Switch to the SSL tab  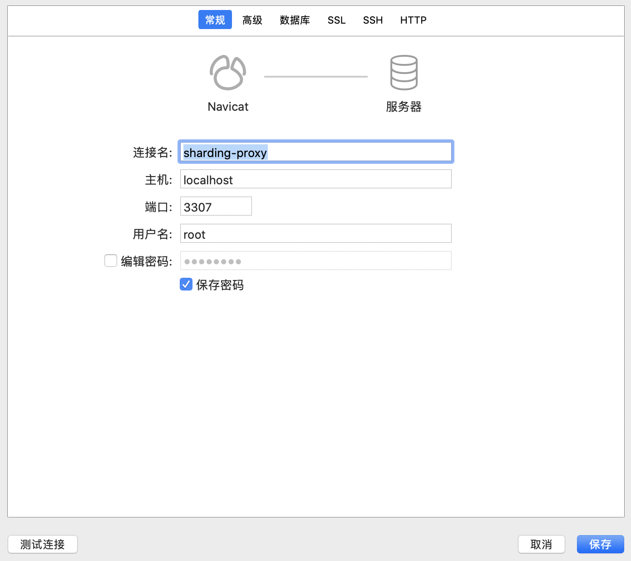click(x=337, y=20)
